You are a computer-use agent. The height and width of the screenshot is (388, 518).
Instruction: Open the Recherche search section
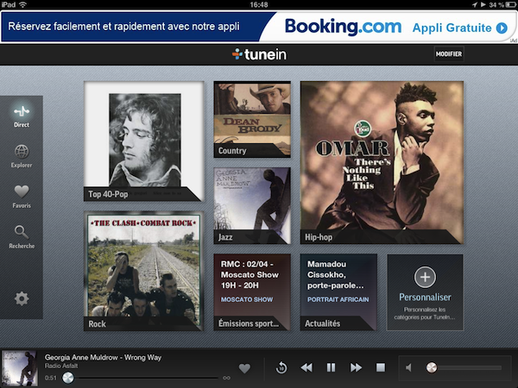click(22, 237)
